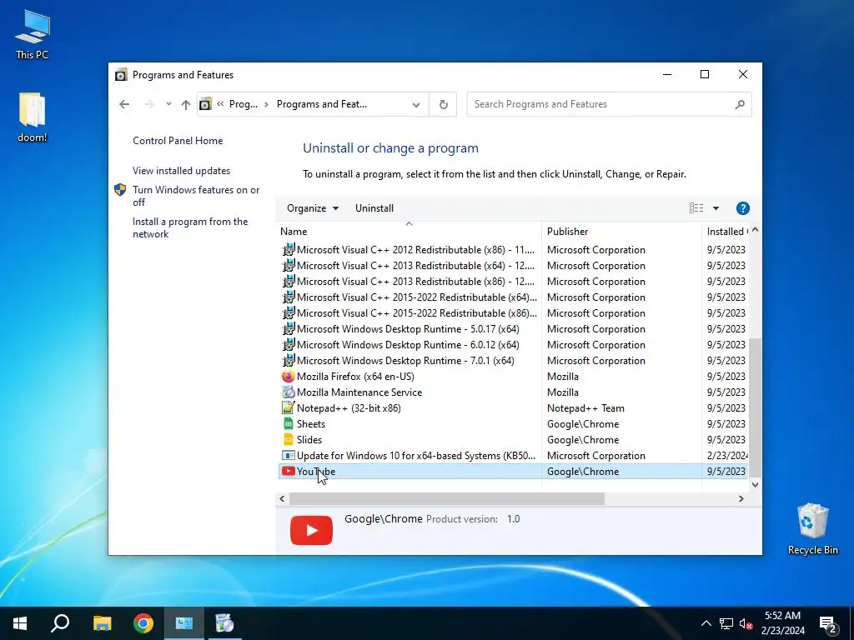Screen dimensions: 854x640
Task: Click the Control Panel taskbar button
Action: click(184, 623)
